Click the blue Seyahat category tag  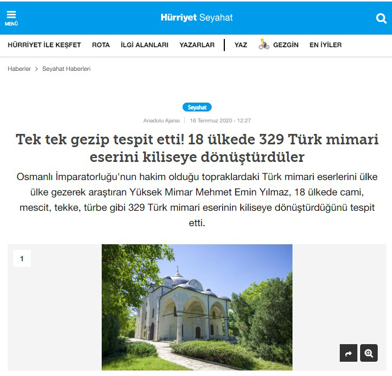click(197, 108)
